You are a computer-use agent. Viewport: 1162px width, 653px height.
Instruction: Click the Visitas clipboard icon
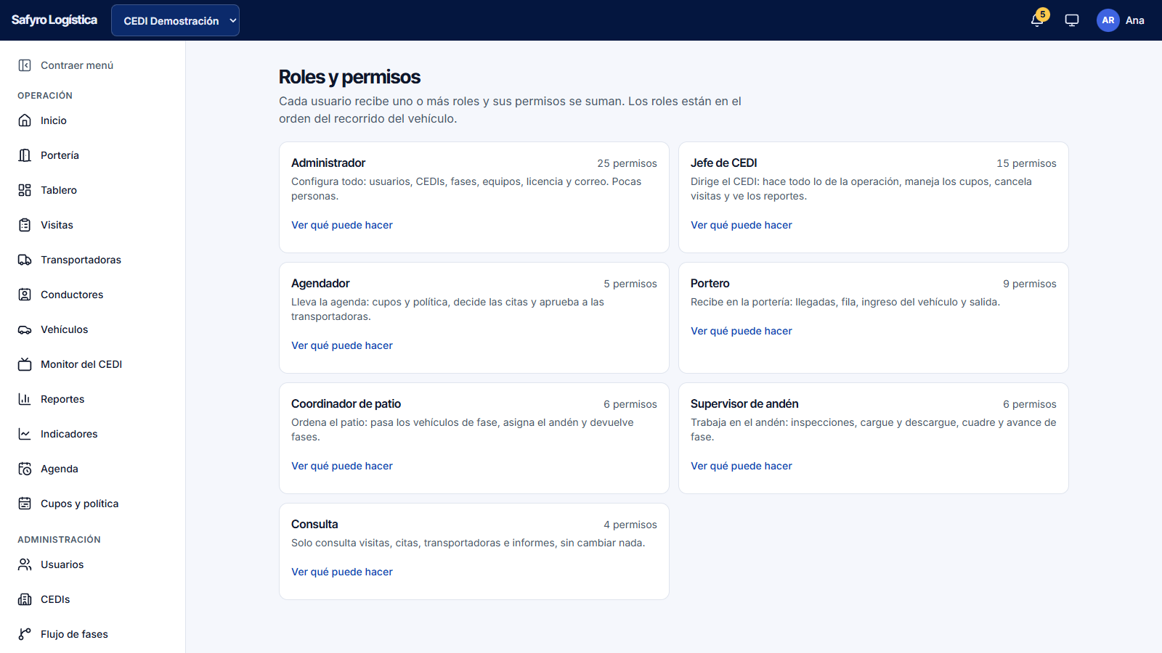point(25,225)
